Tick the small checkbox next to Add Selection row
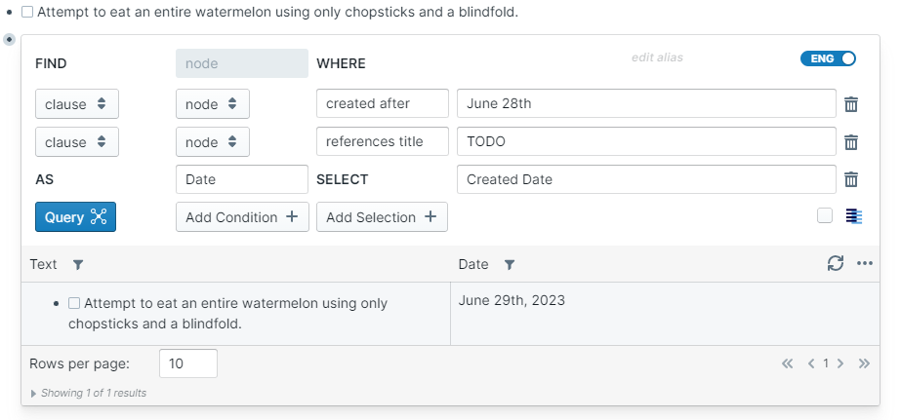Screen dimensions: 901x420 825,216
